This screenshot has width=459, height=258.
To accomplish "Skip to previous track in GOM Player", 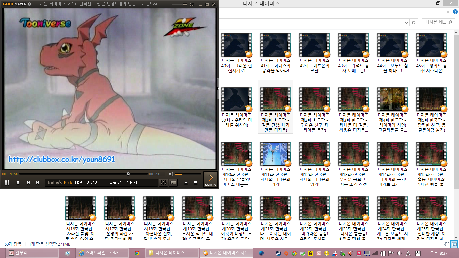I will click(x=29, y=183).
